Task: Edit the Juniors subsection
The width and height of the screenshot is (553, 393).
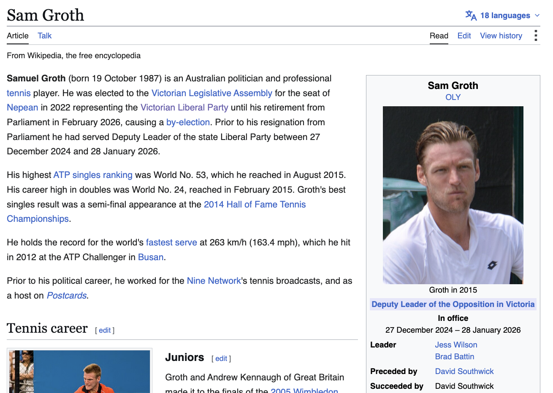Action: pos(221,358)
